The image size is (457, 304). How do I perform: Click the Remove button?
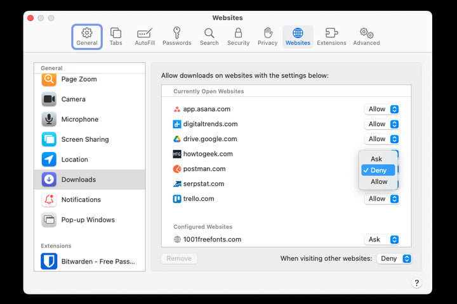179,258
